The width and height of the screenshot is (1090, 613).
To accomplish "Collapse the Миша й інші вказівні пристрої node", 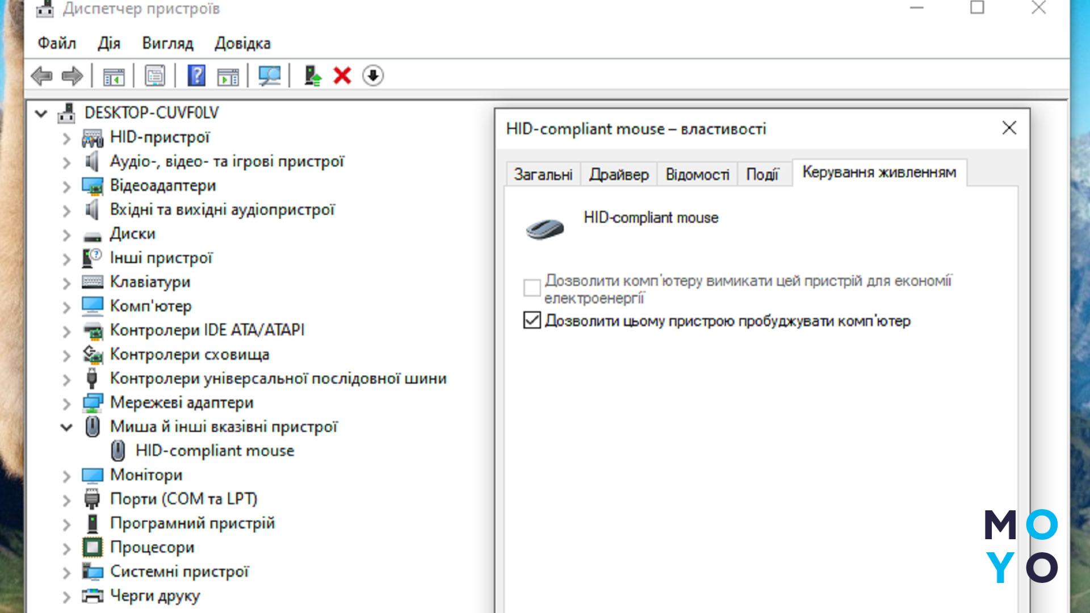I will [66, 427].
